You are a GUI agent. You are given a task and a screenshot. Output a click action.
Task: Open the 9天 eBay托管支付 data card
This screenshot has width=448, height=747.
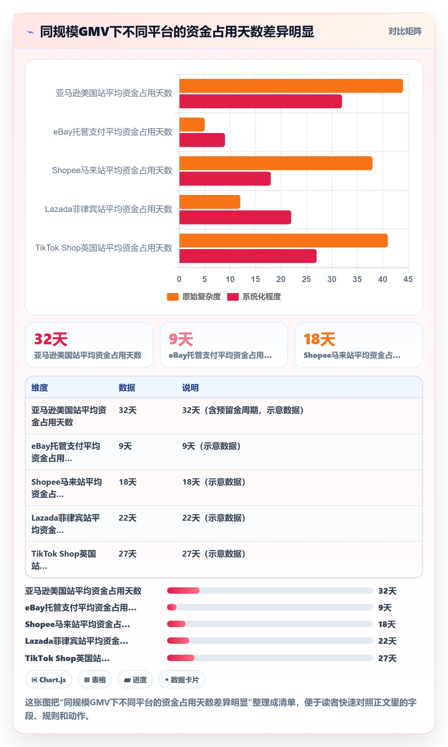click(224, 345)
